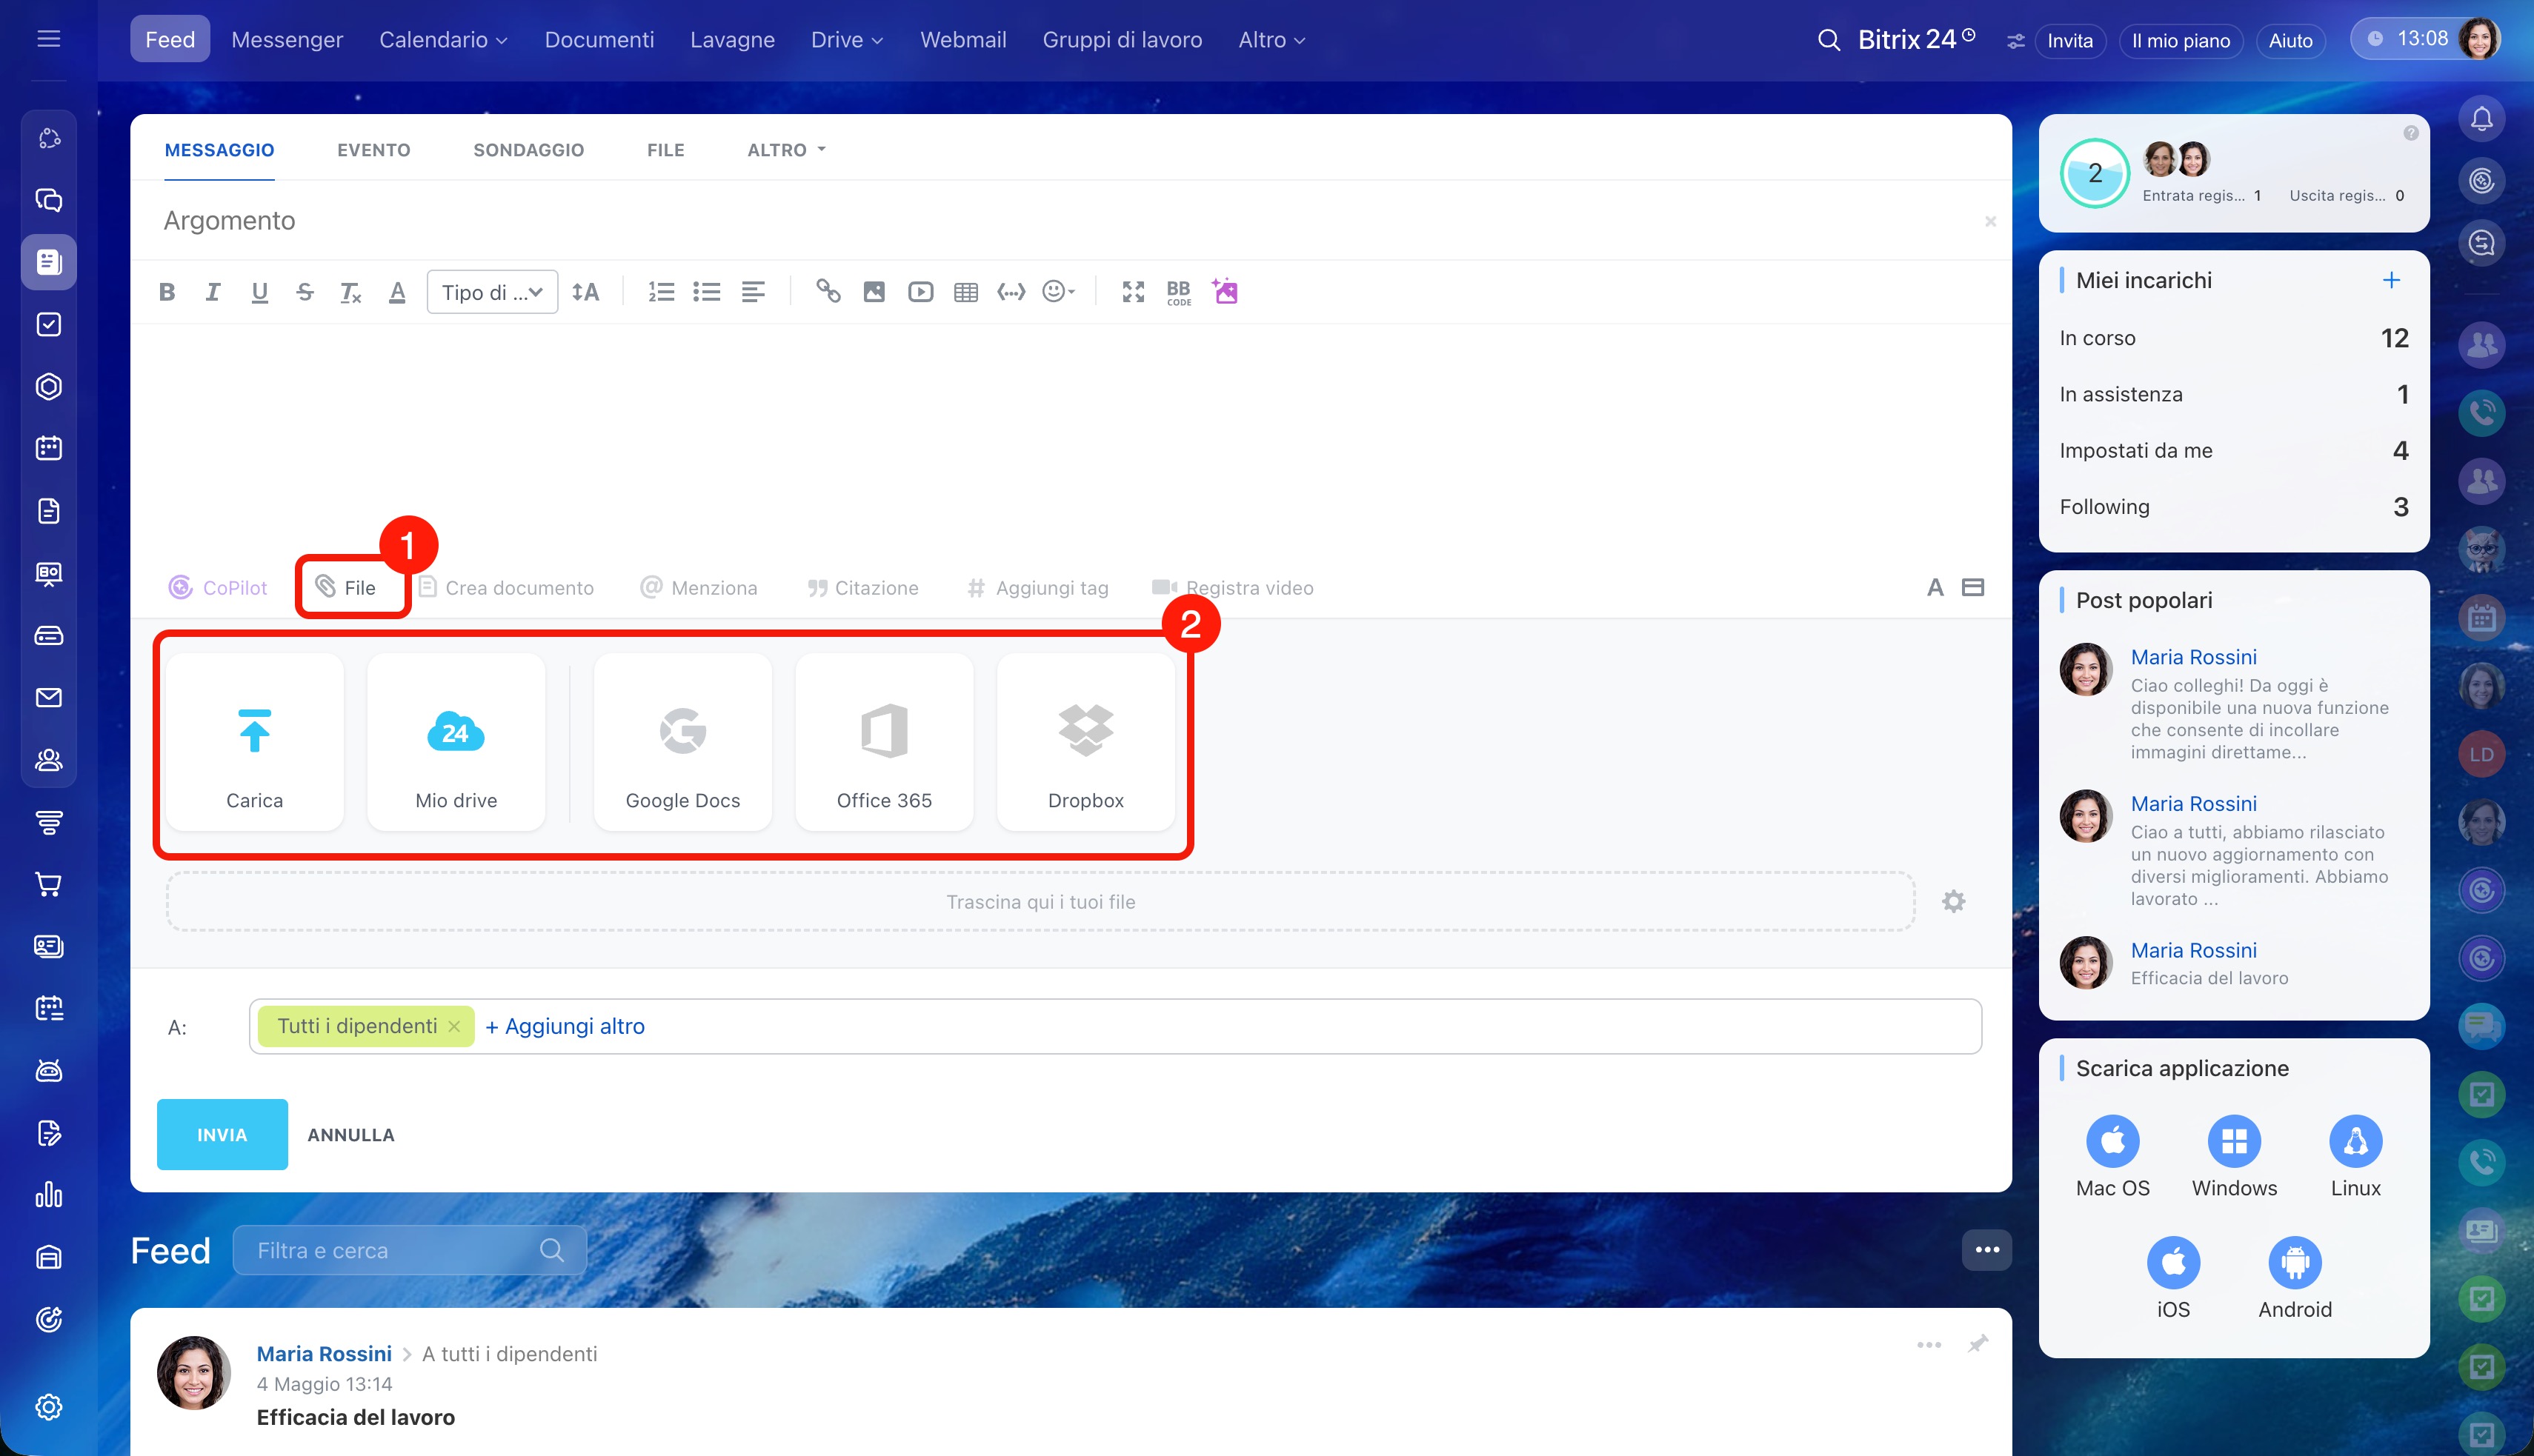
Task: Attach from Office 365
Action: point(885,743)
